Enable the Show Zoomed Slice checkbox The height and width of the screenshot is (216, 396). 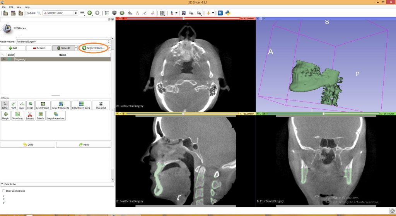click(4, 191)
